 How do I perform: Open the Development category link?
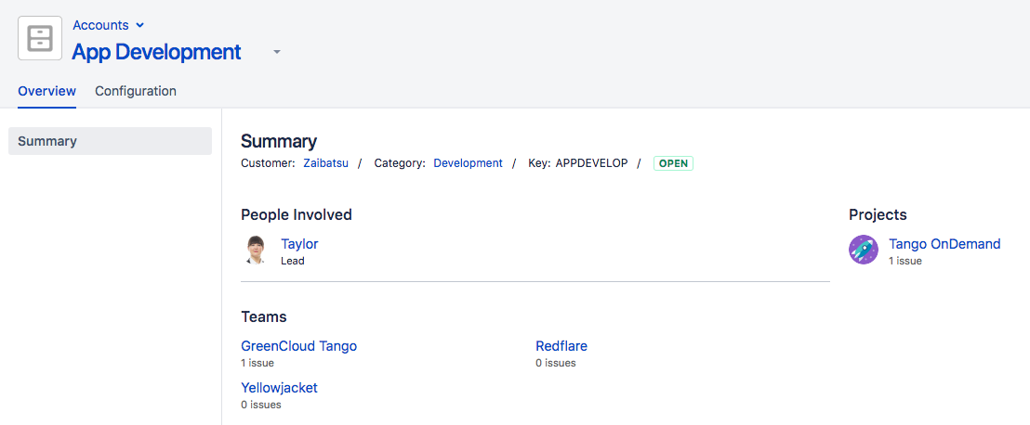pos(468,163)
